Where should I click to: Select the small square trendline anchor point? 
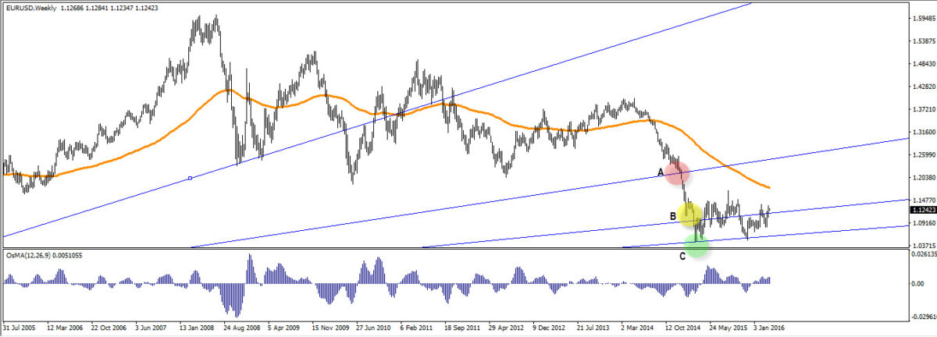191,178
